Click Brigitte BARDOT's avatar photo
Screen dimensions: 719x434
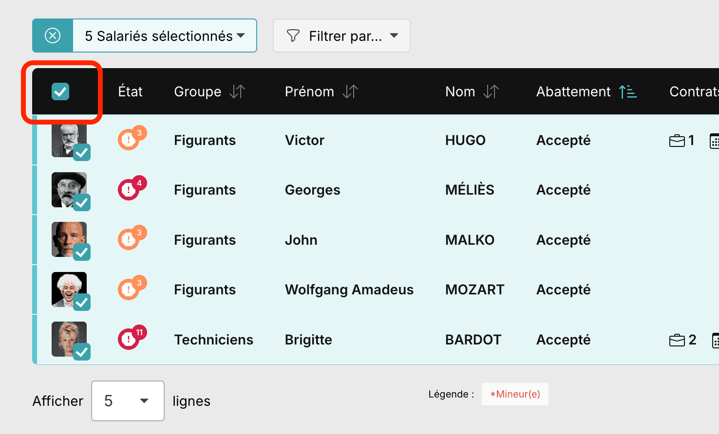coord(69,339)
